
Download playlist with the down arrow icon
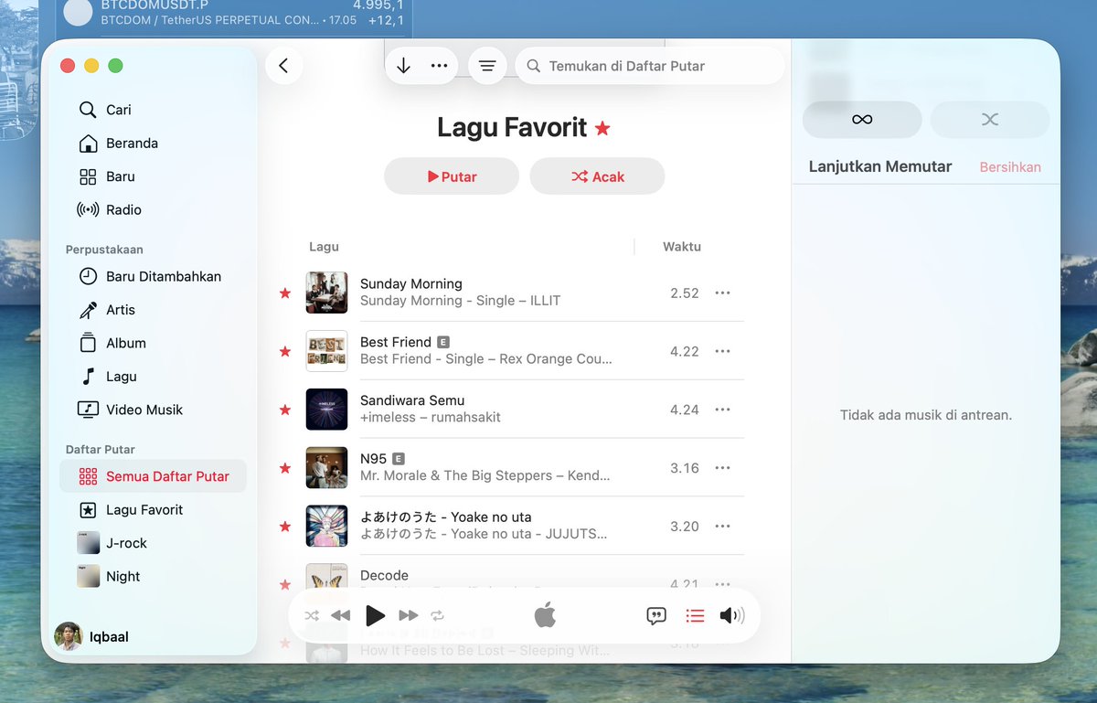403,66
